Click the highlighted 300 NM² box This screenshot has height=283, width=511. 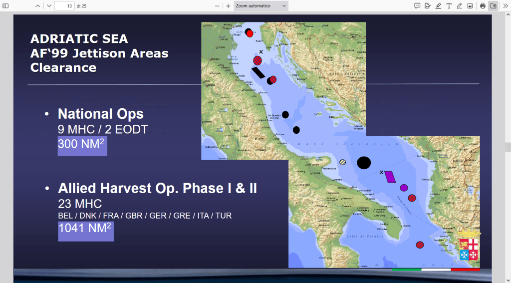click(82, 145)
